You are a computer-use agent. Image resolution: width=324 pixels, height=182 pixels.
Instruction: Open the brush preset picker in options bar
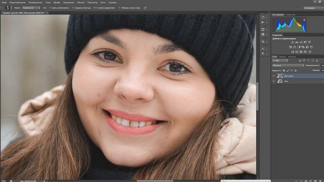coord(9,8)
